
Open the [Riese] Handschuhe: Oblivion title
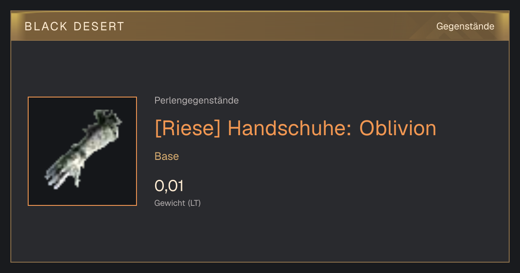tap(295, 128)
